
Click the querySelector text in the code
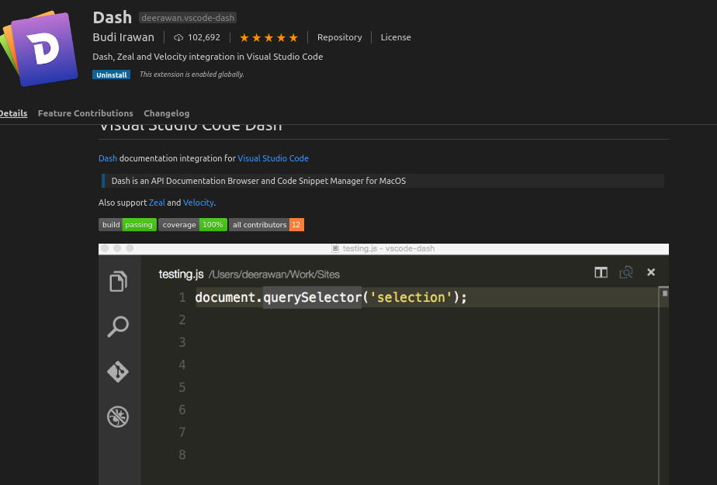[x=312, y=297]
